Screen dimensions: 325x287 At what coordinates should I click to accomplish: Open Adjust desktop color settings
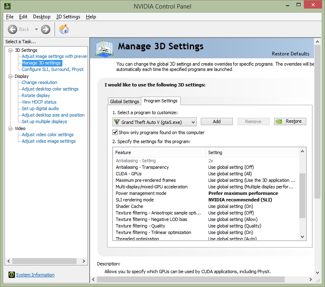[x=50, y=89]
